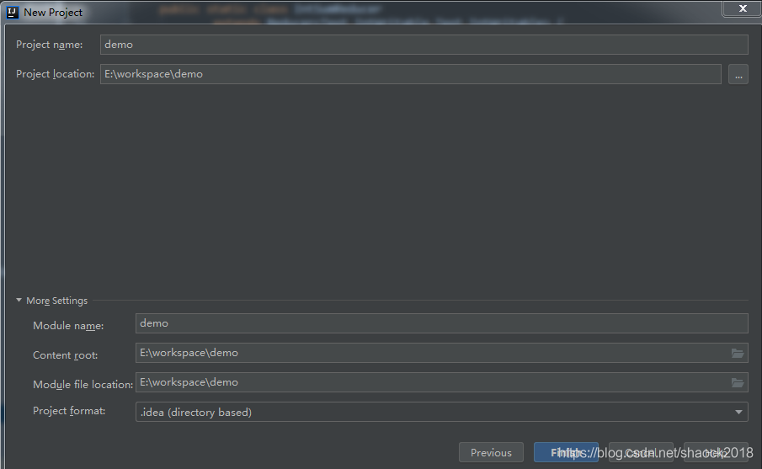This screenshot has width=762, height=469.
Task: Click the Content root label
Action: 65,355
